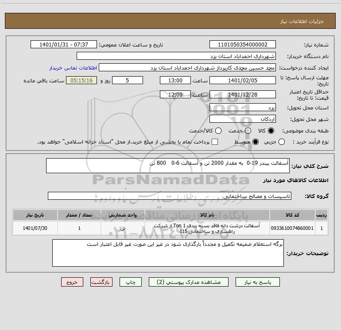Click the delivery city field اردکان
Screen dimensions: 341x330
click(x=243, y=119)
